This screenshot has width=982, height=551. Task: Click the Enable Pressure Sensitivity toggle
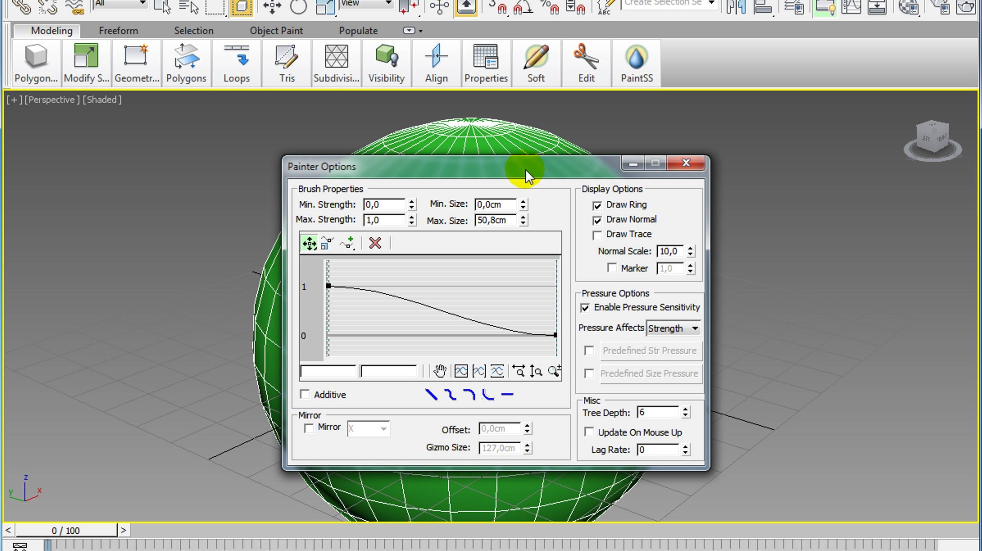[585, 307]
